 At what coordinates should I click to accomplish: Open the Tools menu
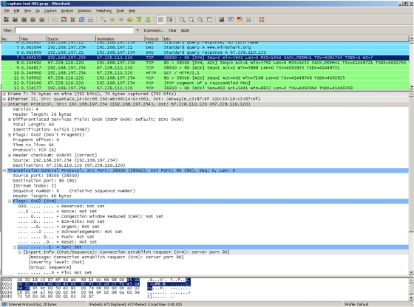click(x=120, y=10)
